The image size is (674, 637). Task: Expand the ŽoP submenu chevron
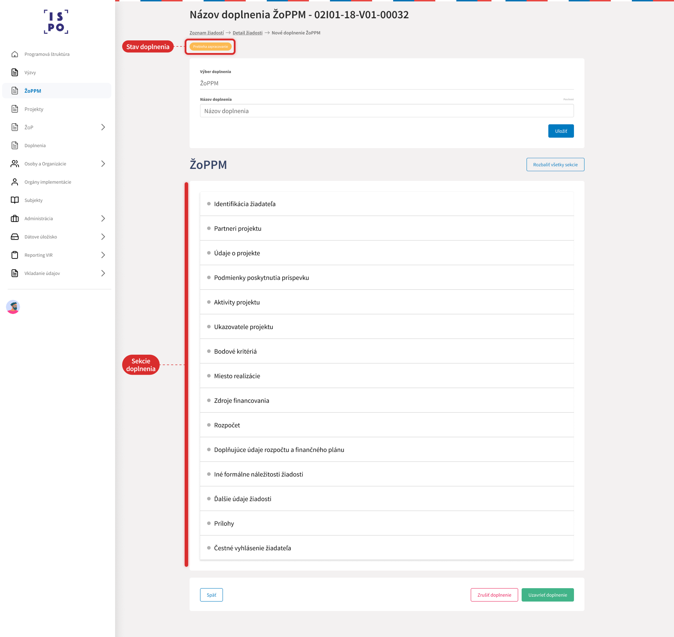pyautogui.click(x=103, y=127)
